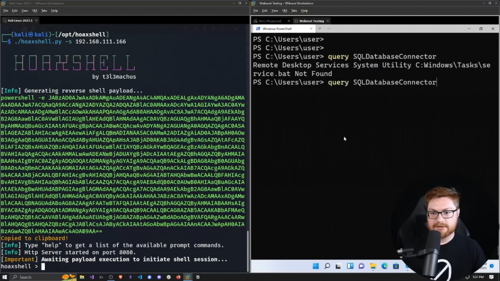Screen dimensions: 500x281
Task: Close the Windows PowerShell terminal tab
Action: [x=311, y=29]
